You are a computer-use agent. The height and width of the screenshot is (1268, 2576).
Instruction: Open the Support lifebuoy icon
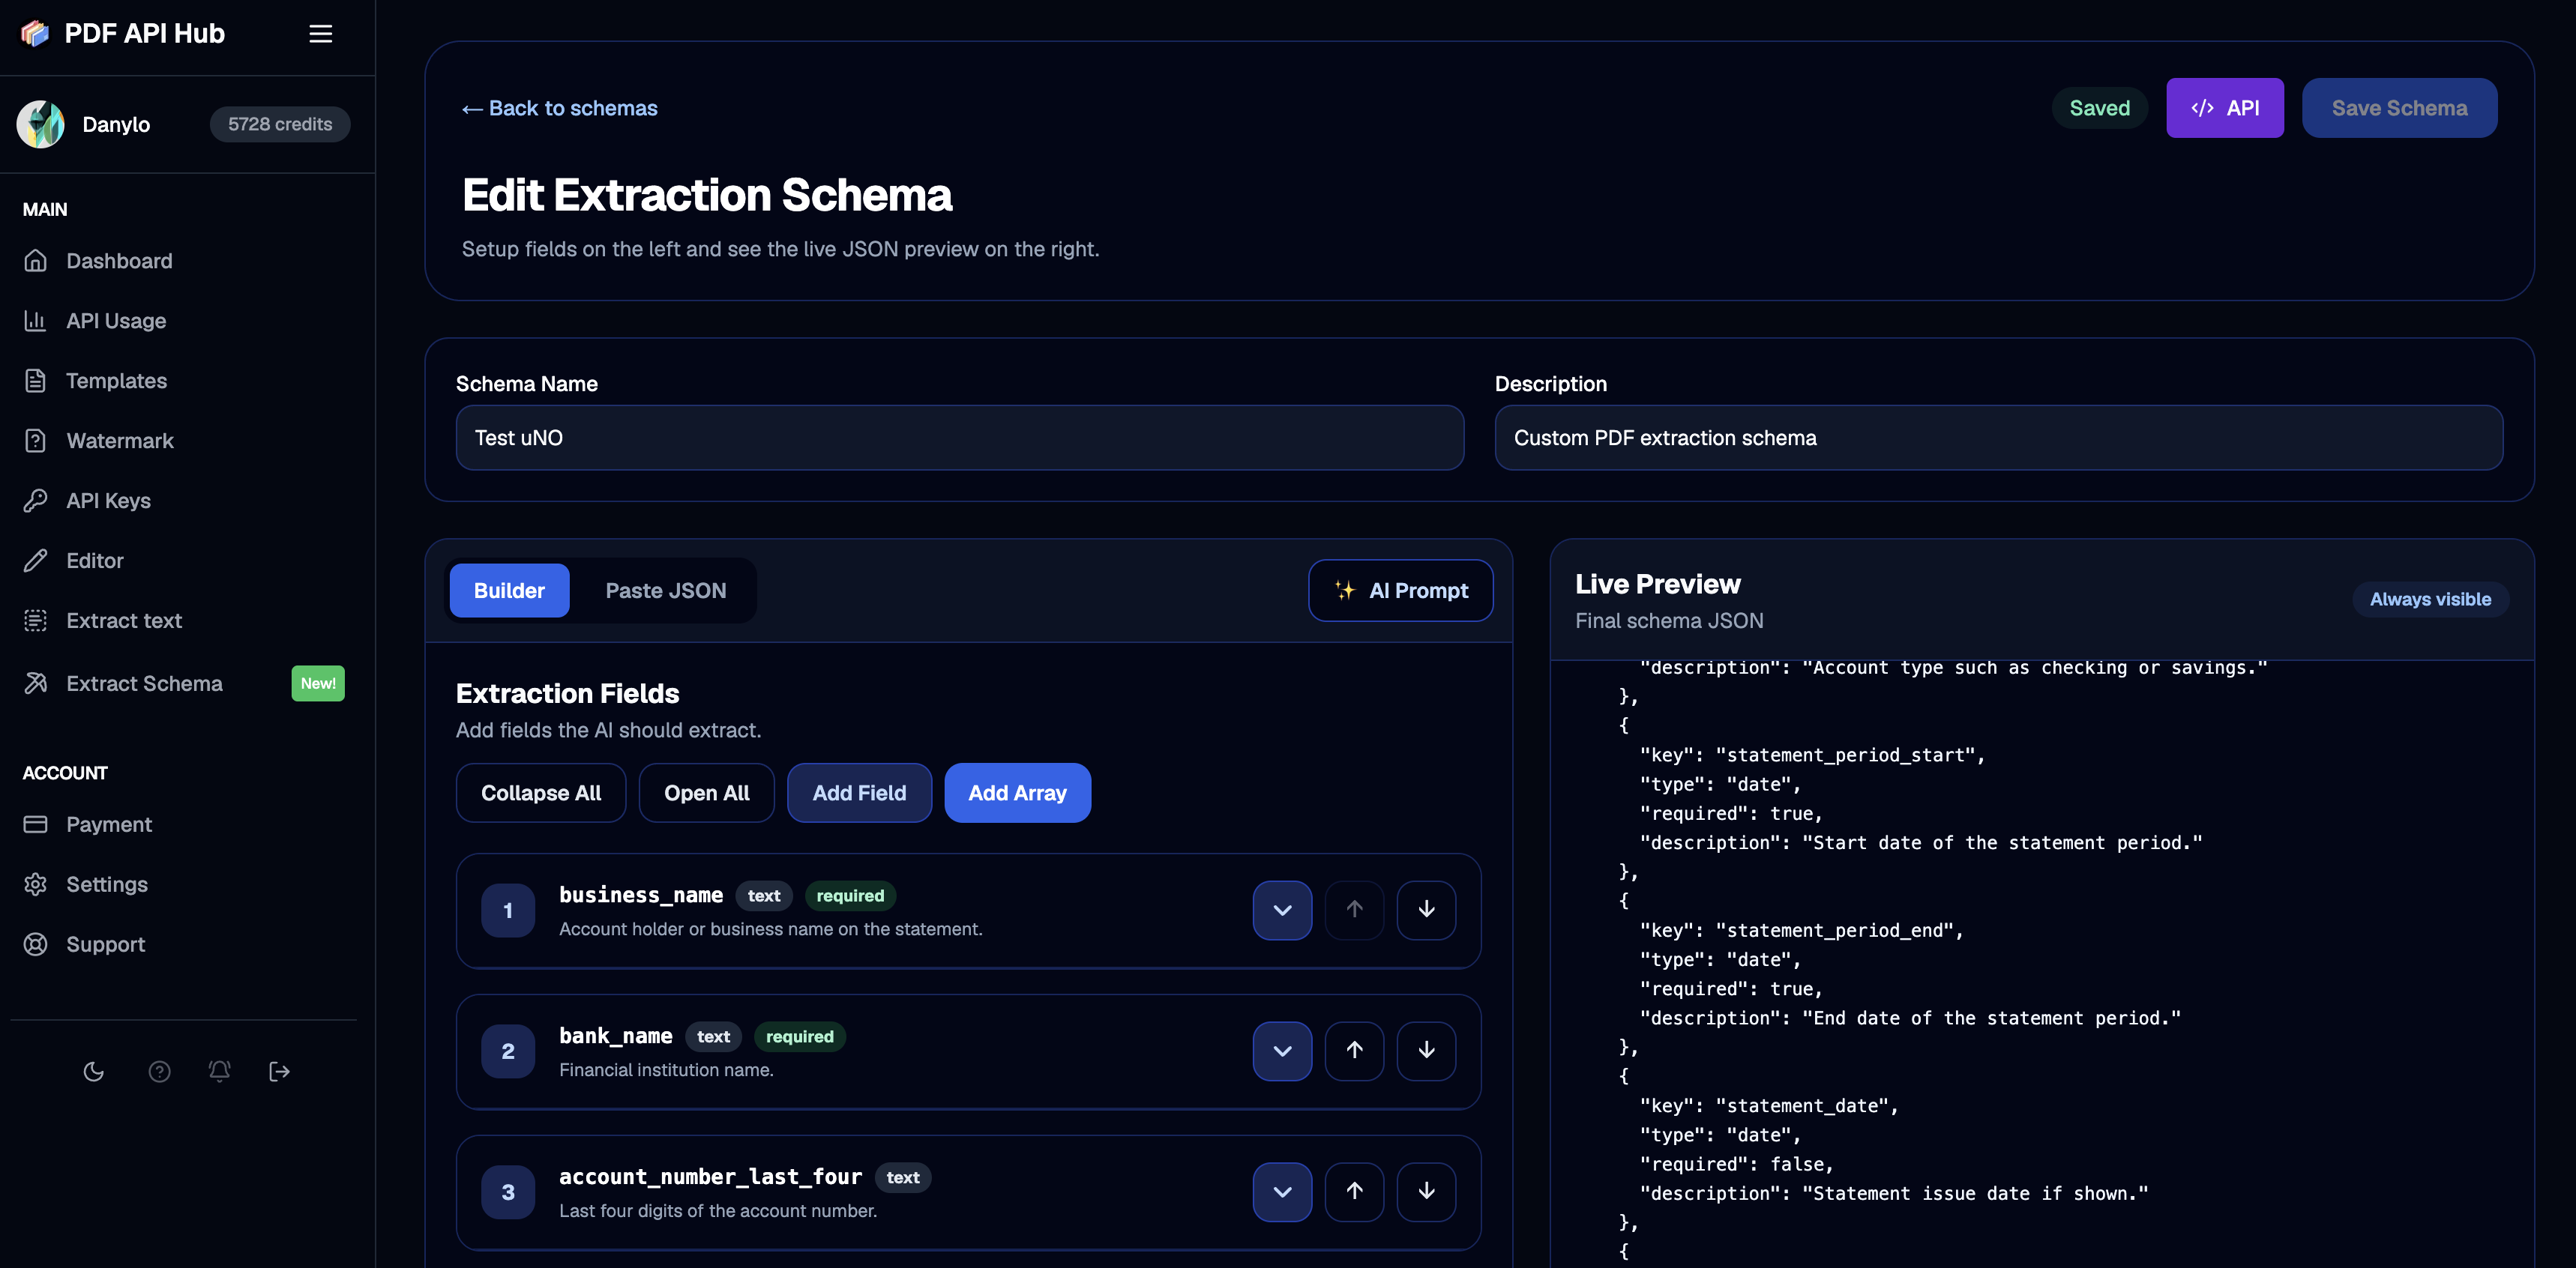[x=36, y=944]
